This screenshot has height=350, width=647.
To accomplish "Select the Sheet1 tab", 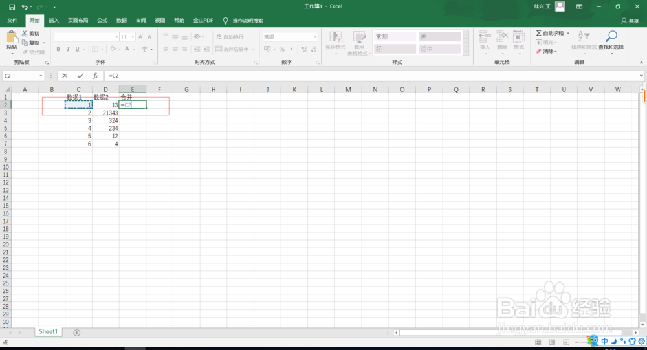I will pyautogui.click(x=49, y=332).
